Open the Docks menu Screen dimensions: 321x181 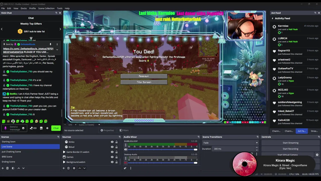[24, 8]
